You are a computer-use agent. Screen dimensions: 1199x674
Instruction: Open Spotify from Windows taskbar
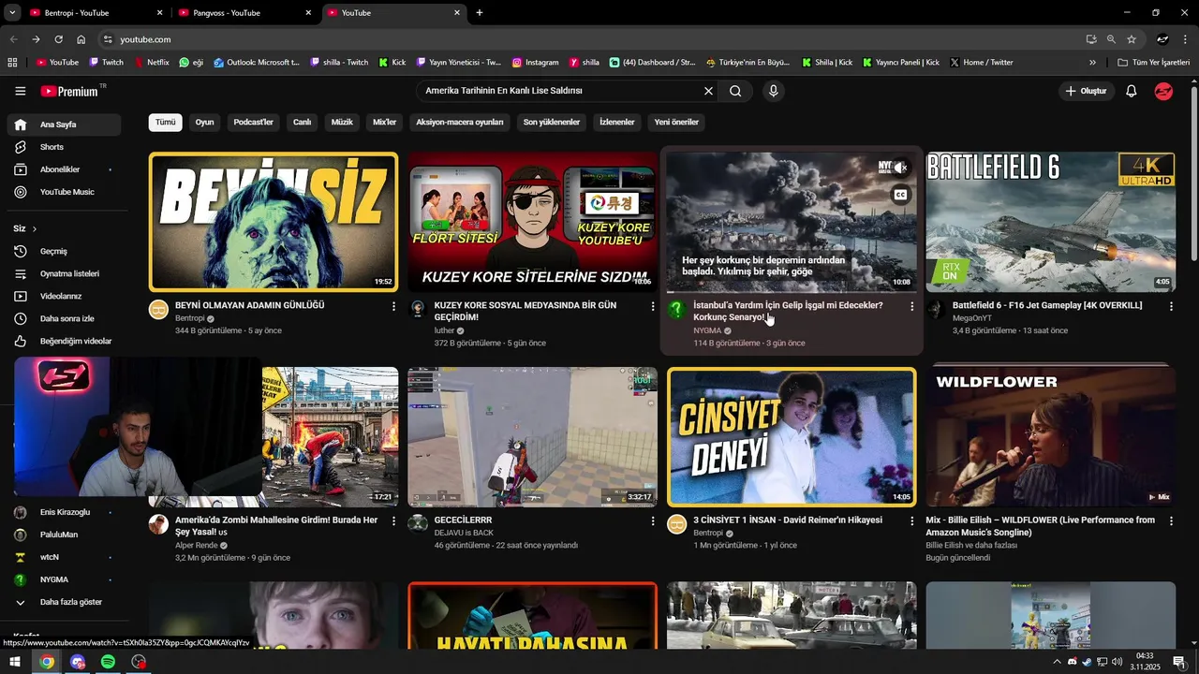(x=108, y=662)
